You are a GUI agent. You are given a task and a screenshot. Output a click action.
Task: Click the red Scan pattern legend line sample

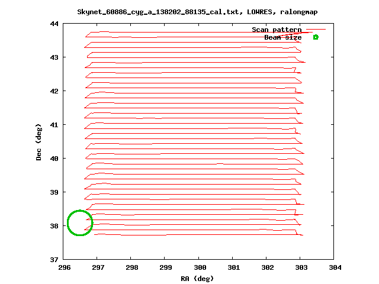pos(316,30)
